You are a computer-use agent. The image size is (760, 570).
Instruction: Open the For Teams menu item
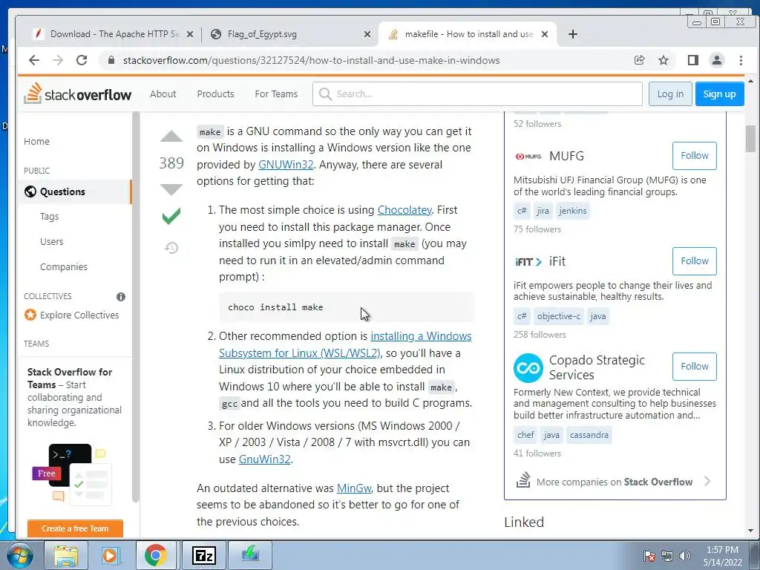(276, 94)
